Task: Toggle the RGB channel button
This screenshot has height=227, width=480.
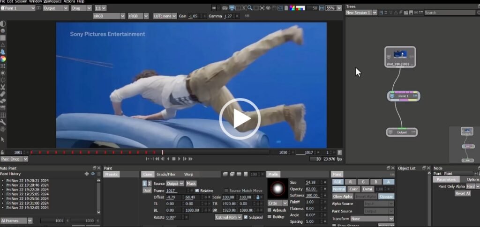Action: (337, 182)
